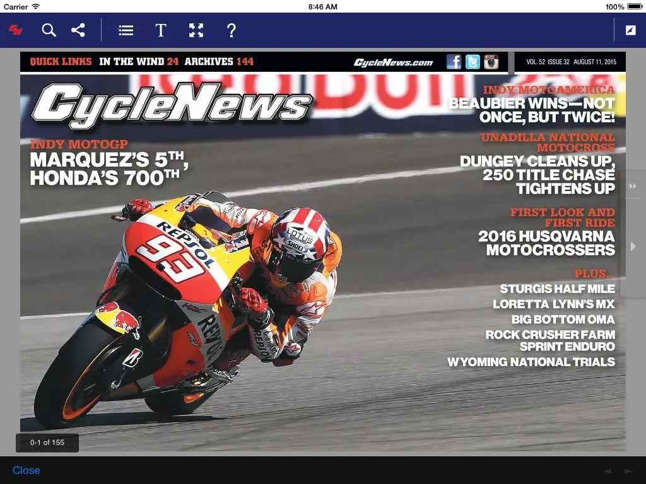The height and width of the screenshot is (484, 646).
Task: Select Sturgis Half Mile cover line
Action: (558, 289)
